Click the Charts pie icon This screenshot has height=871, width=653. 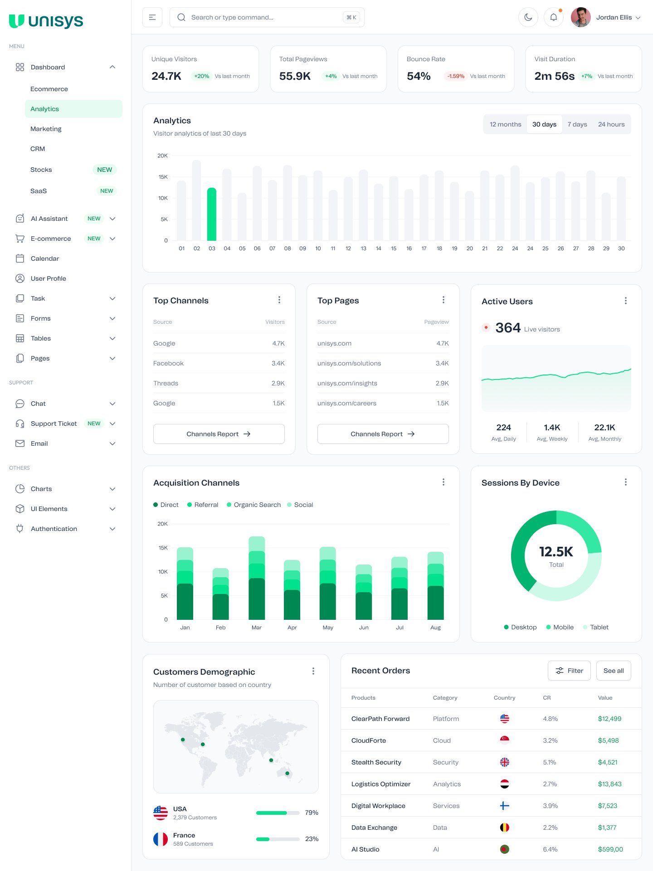(20, 489)
